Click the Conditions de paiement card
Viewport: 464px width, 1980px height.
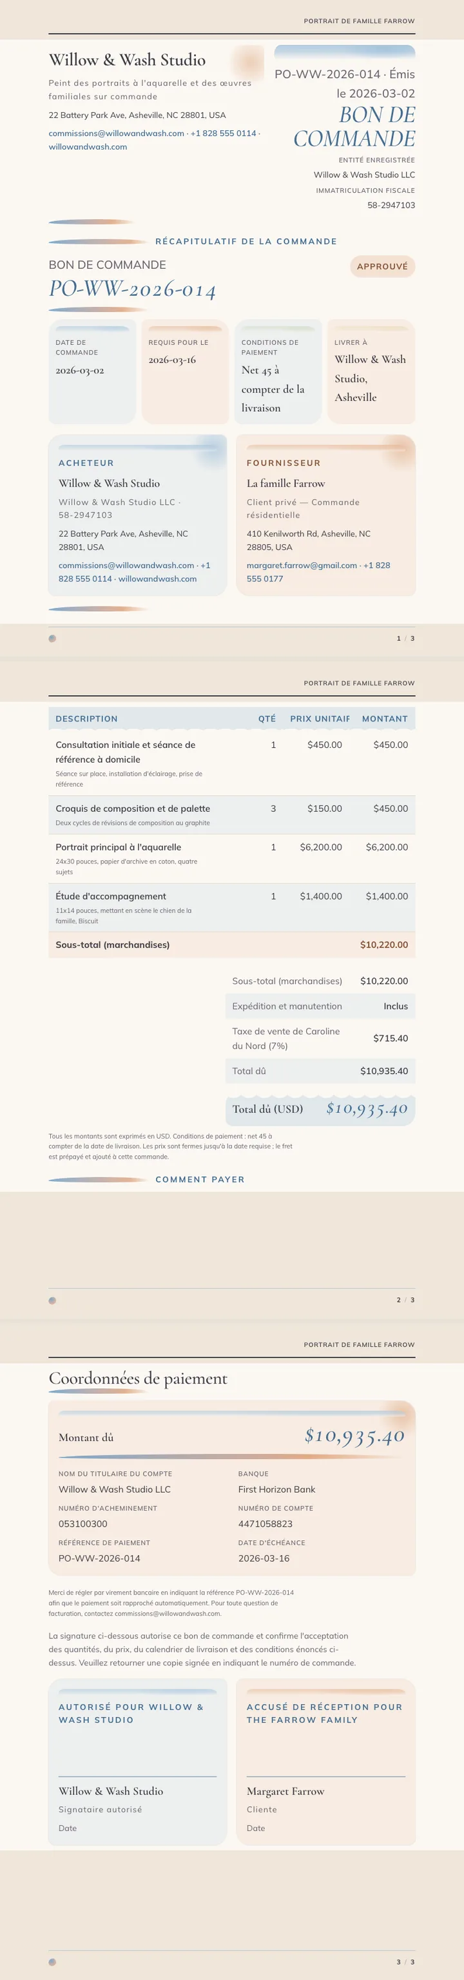tap(278, 372)
